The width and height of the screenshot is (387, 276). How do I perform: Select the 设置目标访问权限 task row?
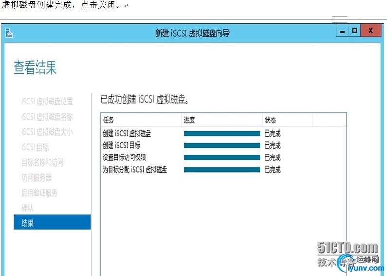pyautogui.click(x=223, y=157)
